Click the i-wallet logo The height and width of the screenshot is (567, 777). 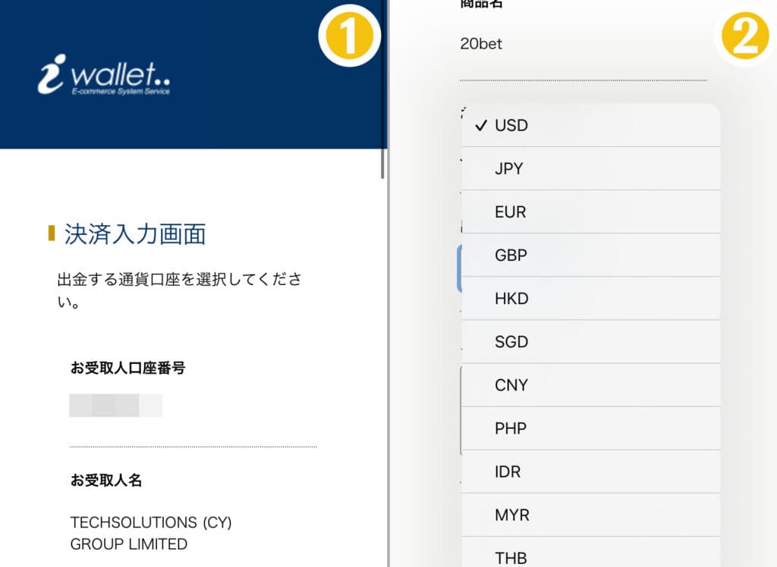click(x=104, y=75)
